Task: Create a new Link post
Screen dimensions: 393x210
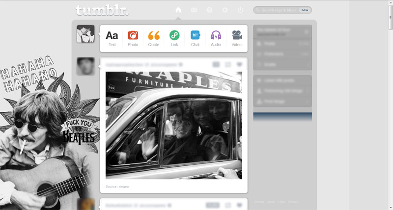Action: [174, 39]
